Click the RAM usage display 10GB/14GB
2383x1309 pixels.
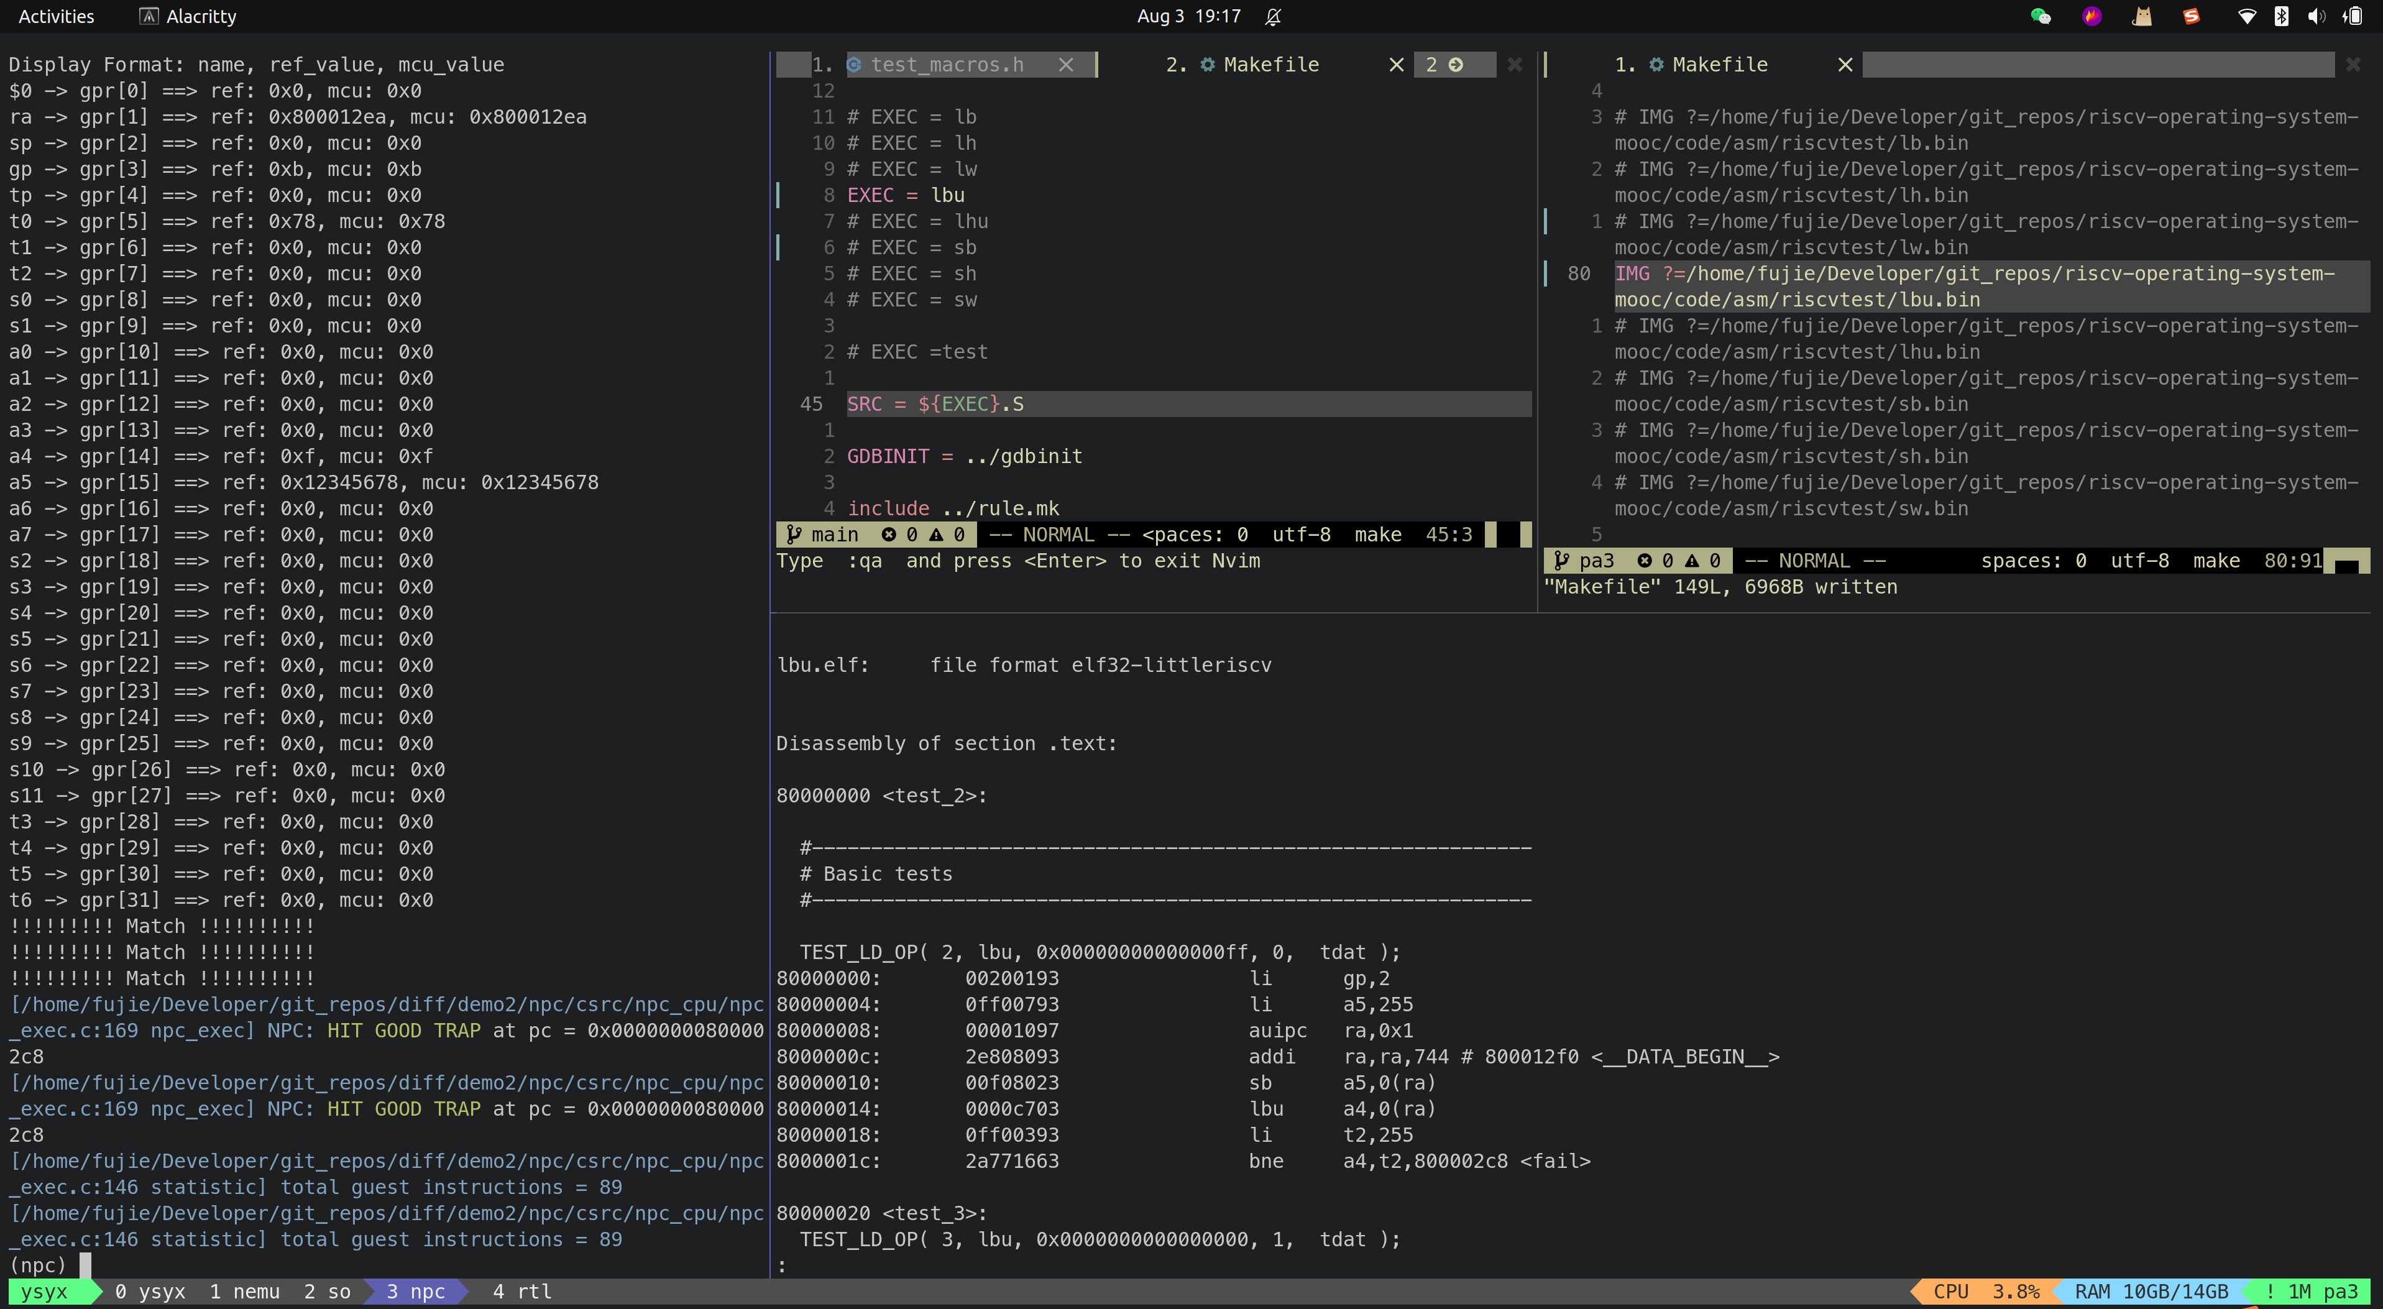2165,1291
